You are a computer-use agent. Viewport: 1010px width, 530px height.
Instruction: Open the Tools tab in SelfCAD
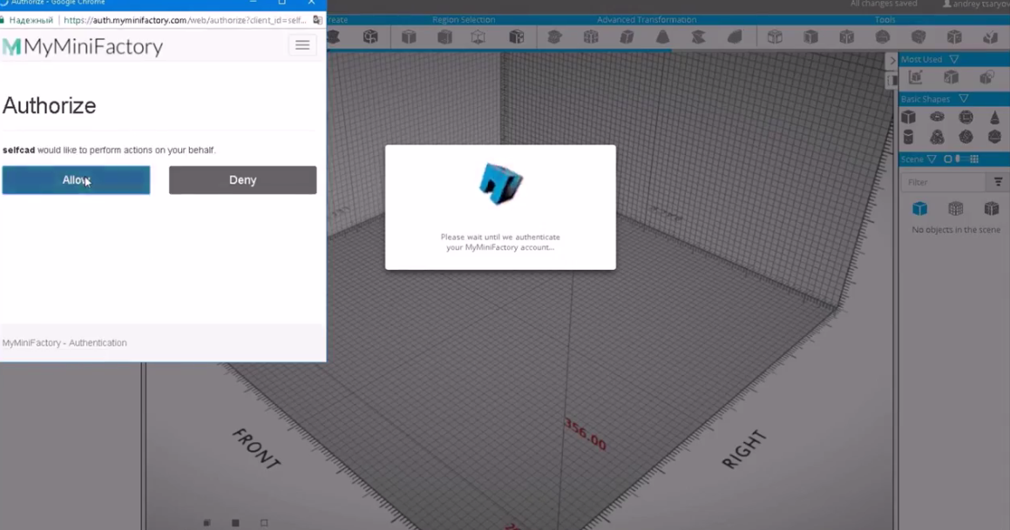[885, 19]
